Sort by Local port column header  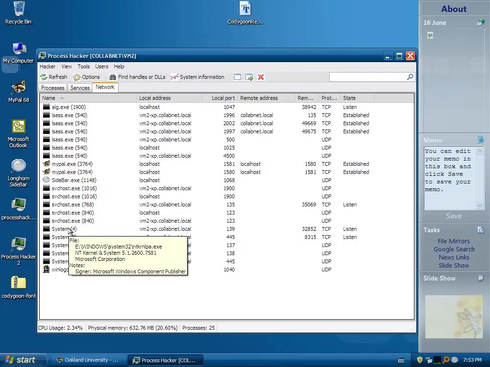[220, 98]
